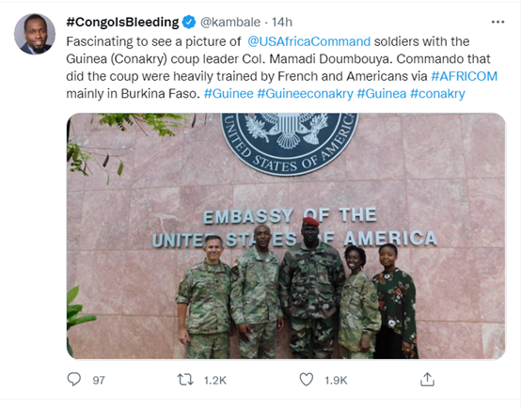This screenshot has width=521, height=407.
Task: Enlarge the embassy photo attachment
Action: [x=286, y=236]
